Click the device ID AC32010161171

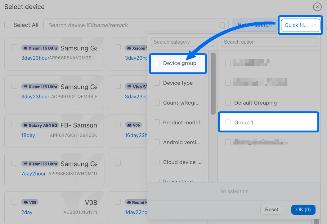click(x=80, y=212)
